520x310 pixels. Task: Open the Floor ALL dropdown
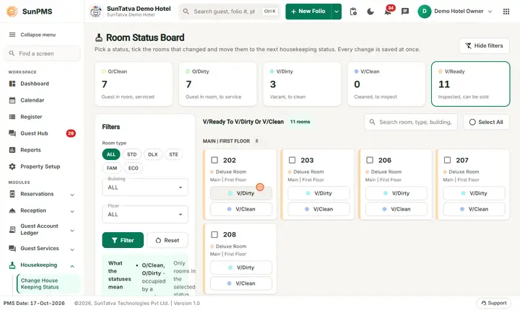pos(145,215)
